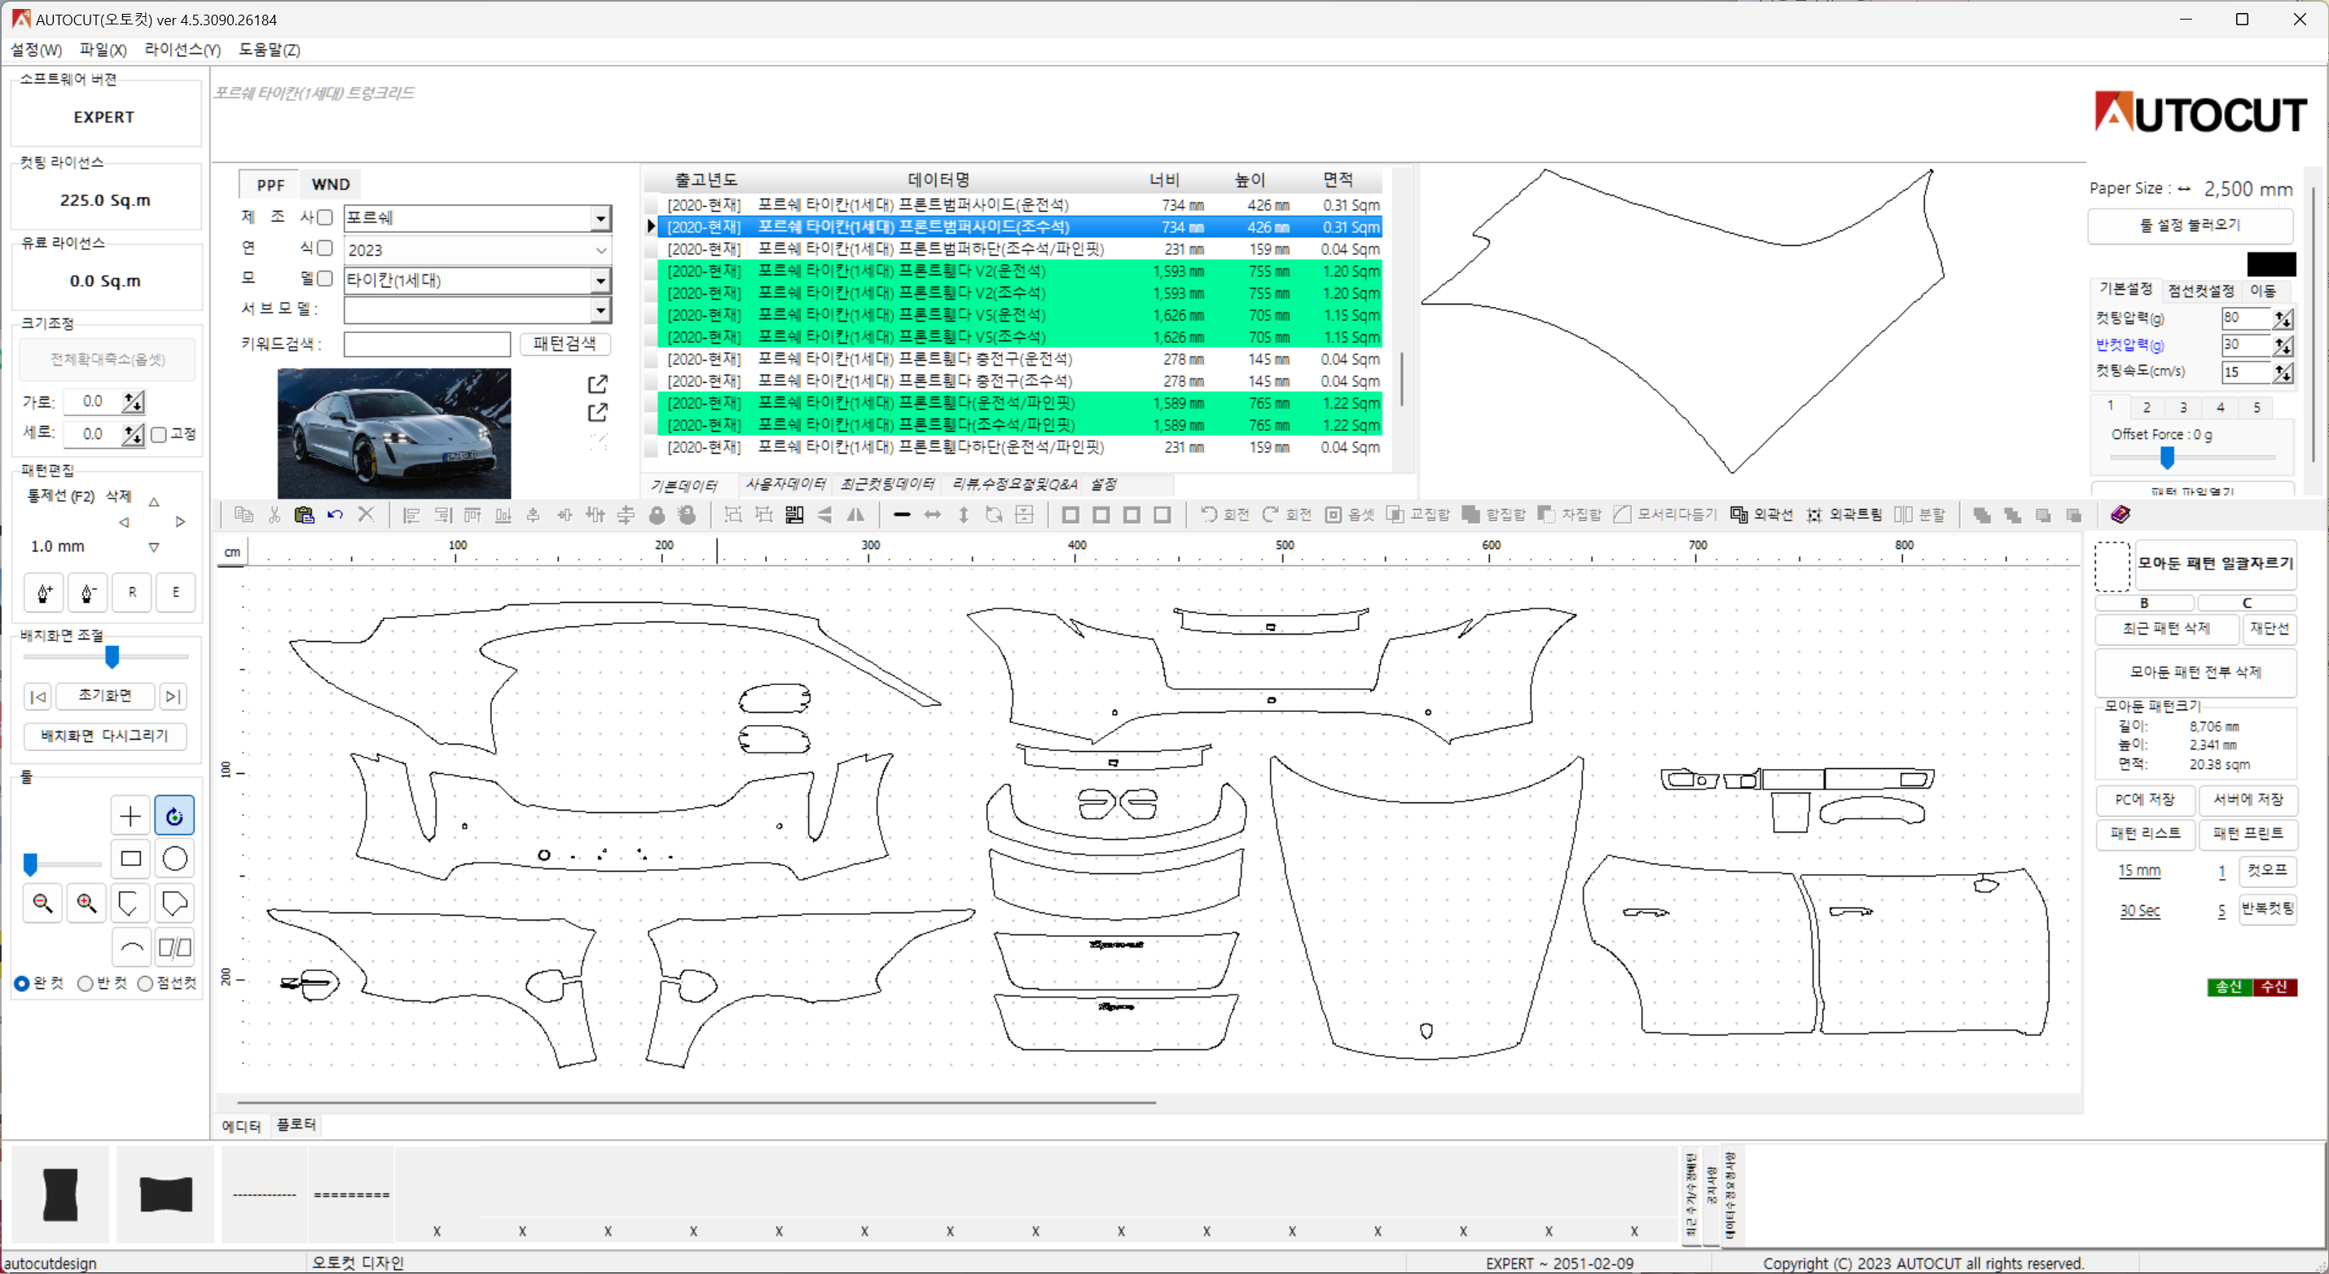Image resolution: width=2329 pixels, height=1274 pixels.
Task: Click the horizontal line tool icon
Action: point(902,515)
